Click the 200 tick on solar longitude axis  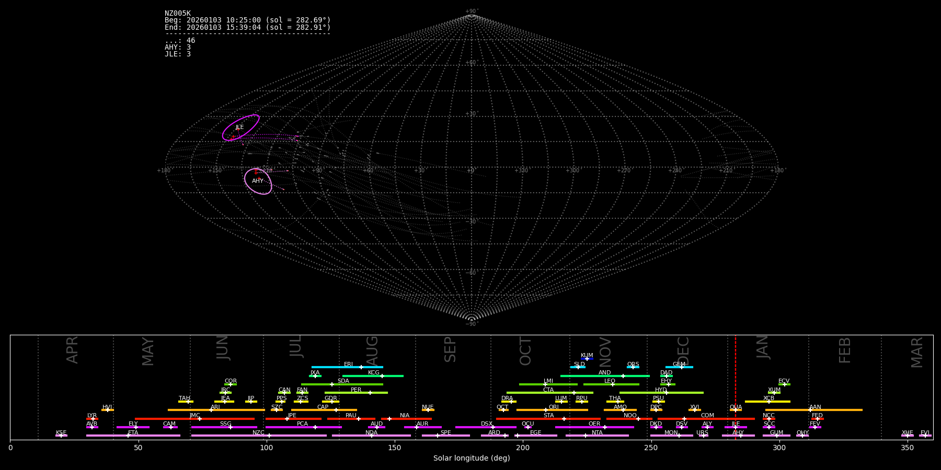tap(523, 448)
